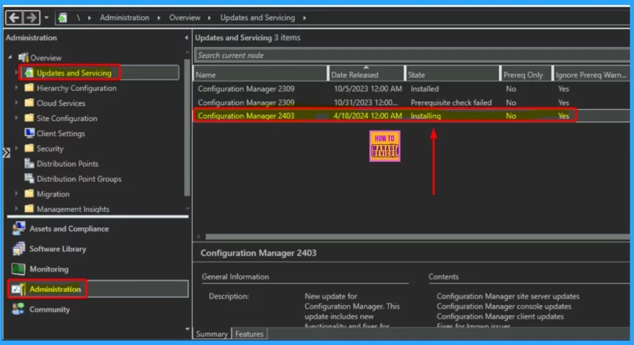
Task: Click the 10/5/2023 12:00 AM date cell
Action: tap(368, 88)
